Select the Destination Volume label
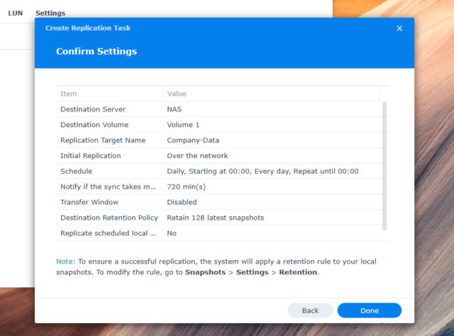The height and width of the screenshot is (336, 454). [94, 125]
